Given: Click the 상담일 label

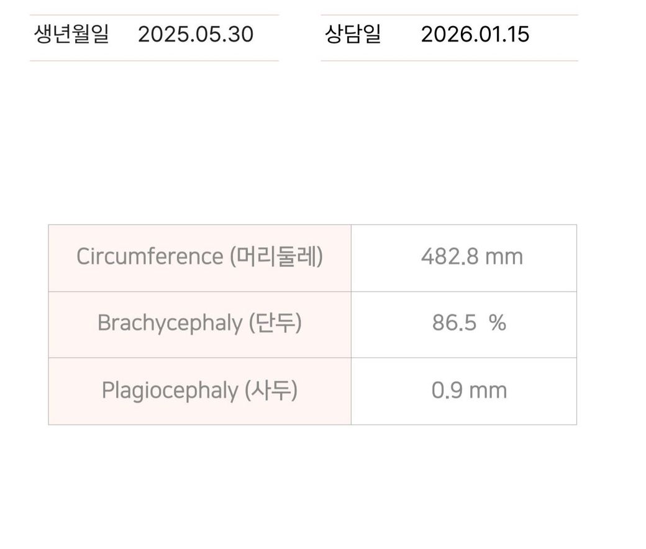Looking at the screenshot, I should [353, 34].
